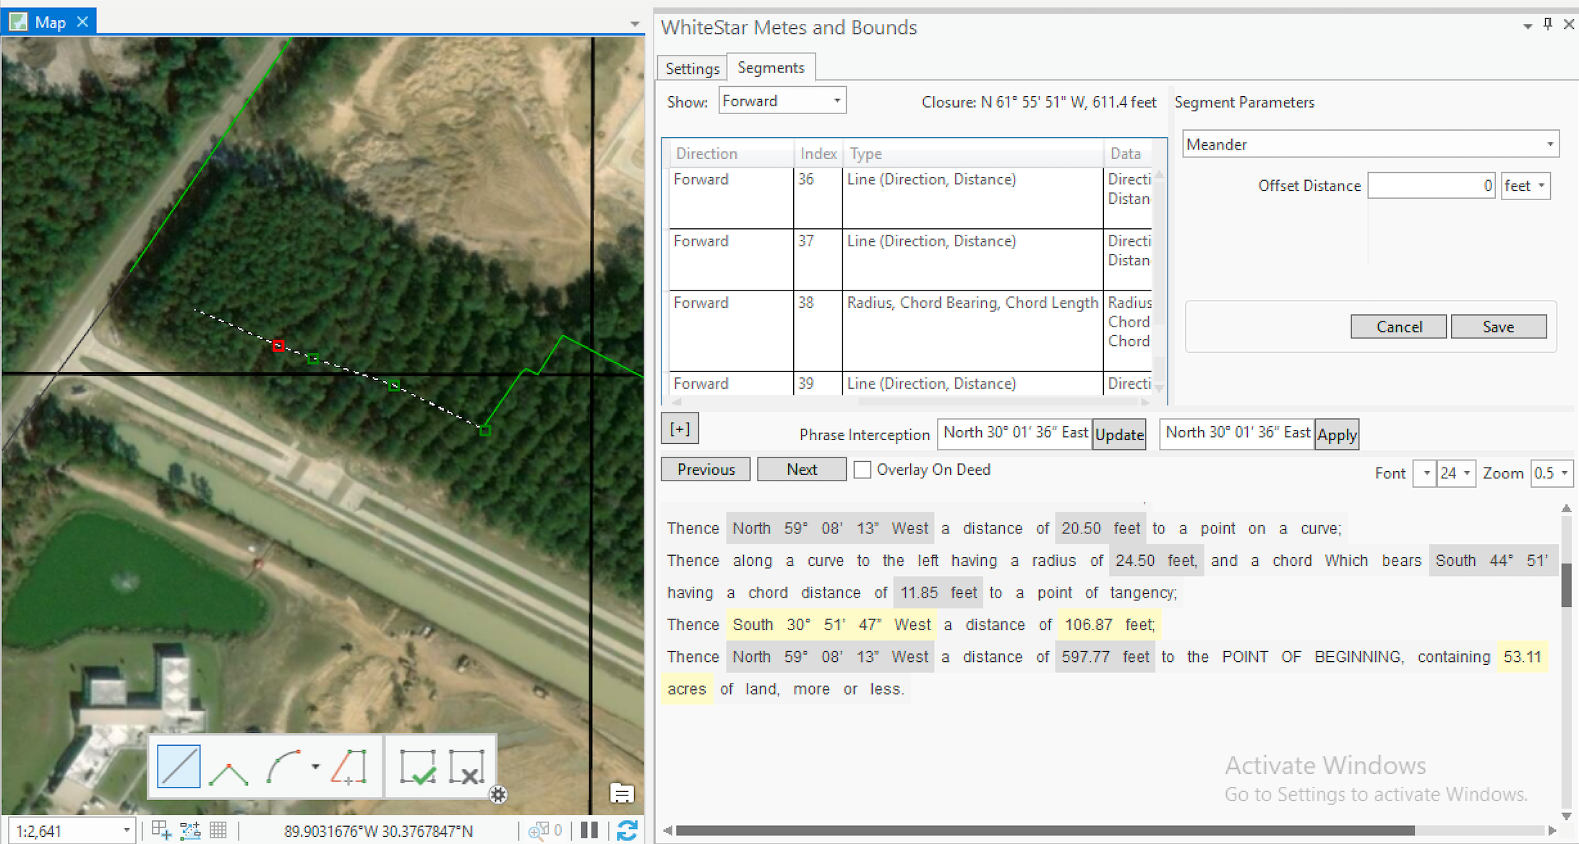This screenshot has width=1579, height=844.
Task: Cancel the sketch with the X icon
Action: coord(467,767)
